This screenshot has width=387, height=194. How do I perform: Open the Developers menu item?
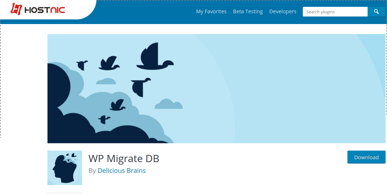tap(283, 11)
